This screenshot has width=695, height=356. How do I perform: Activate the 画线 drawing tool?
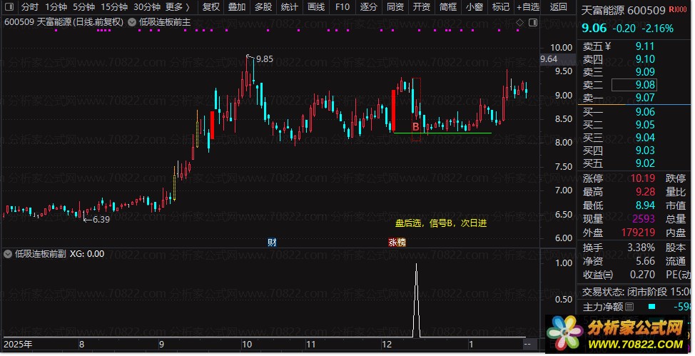tap(316, 7)
